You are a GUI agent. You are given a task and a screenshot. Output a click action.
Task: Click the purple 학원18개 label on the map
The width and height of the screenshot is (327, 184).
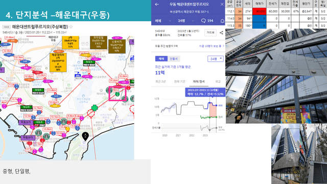point(28,137)
